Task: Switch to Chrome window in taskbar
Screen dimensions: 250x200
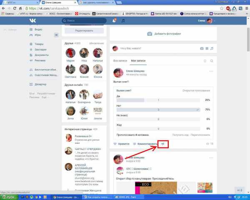Action: tap(67, 197)
